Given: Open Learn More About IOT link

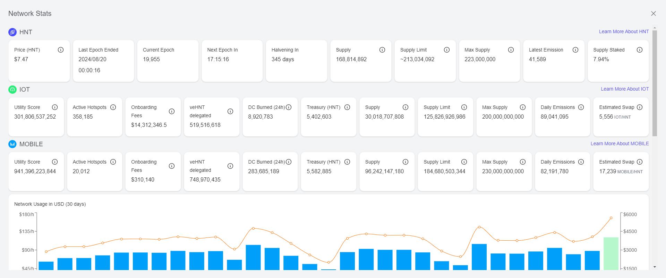Looking at the screenshot, I should point(625,89).
